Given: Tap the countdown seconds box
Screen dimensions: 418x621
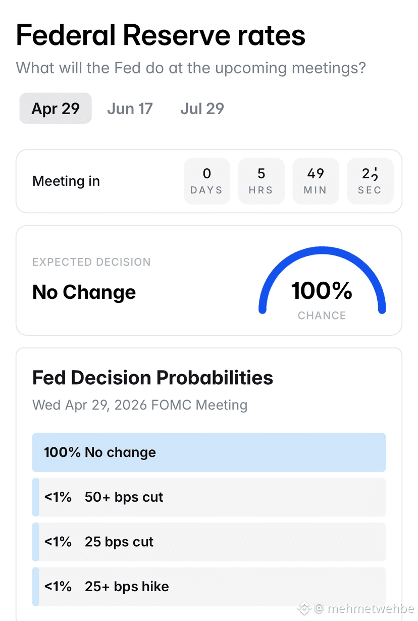Looking at the screenshot, I should [370, 181].
